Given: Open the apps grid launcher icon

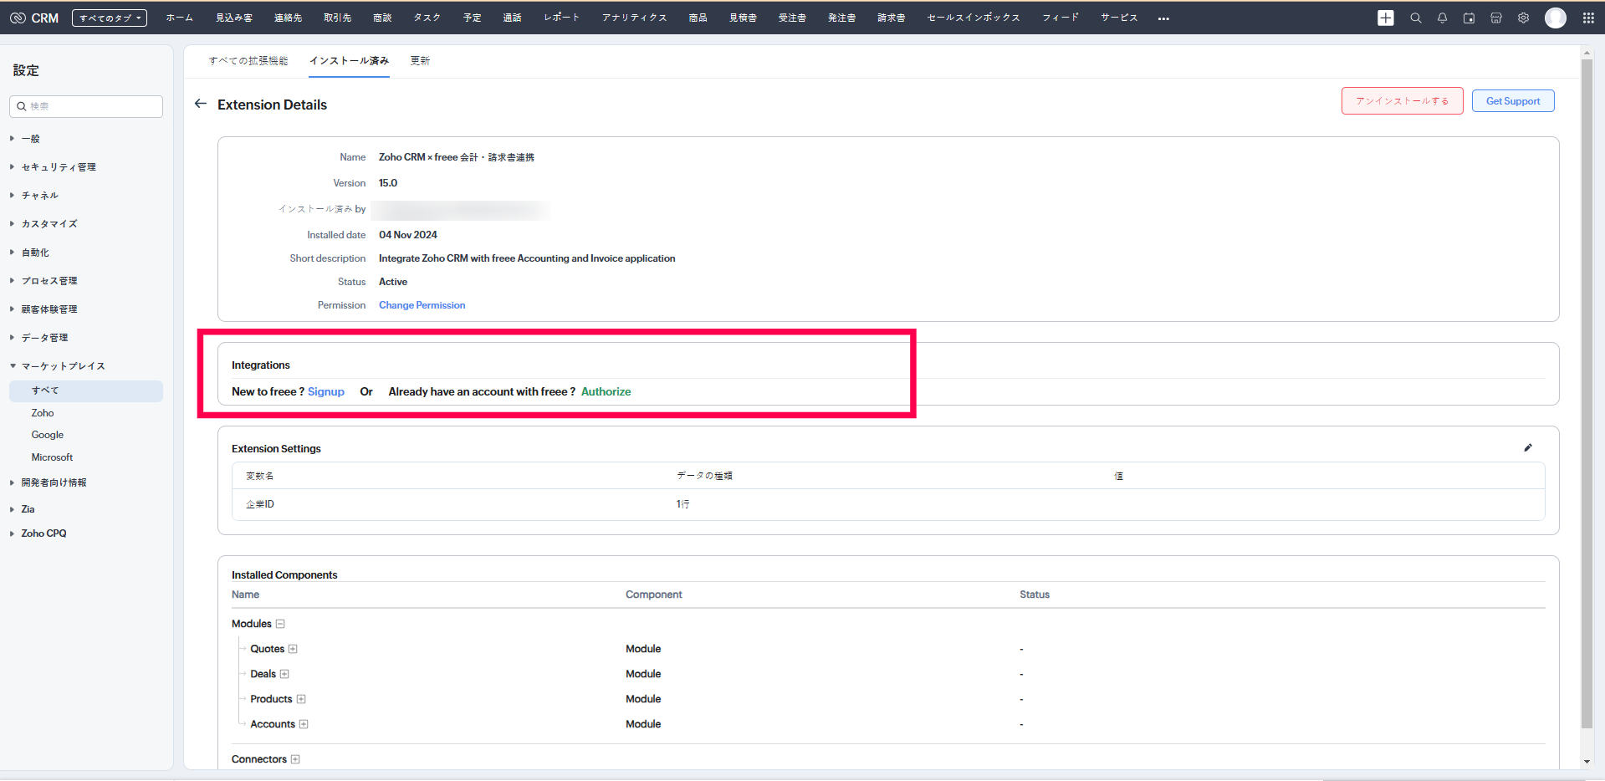Looking at the screenshot, I should pos(1588,18).
